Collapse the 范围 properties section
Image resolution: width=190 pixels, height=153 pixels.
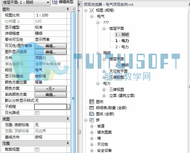(68, 143)
